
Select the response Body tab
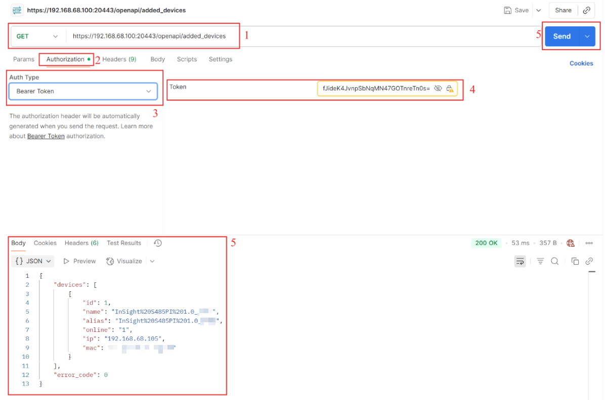pos(18,243)
